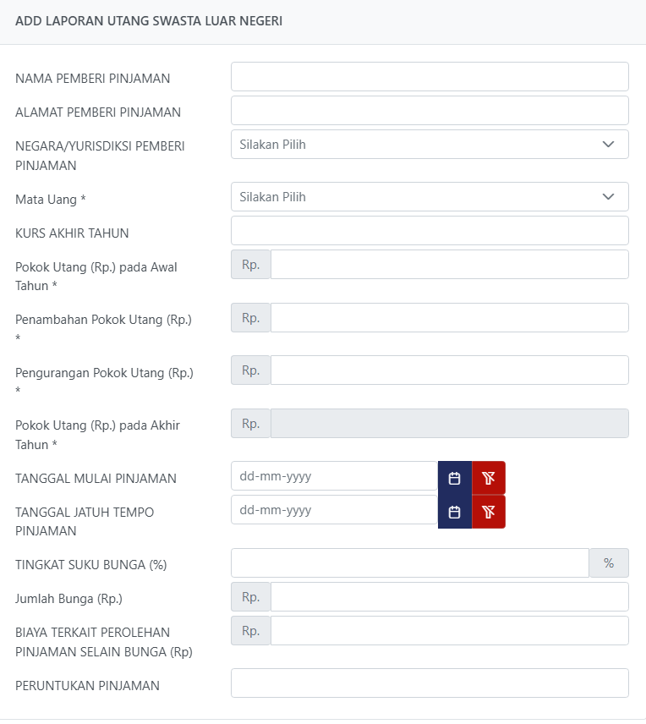The image size is (646, 724).
Task: Open calendar picker for Tanggal Mulai Pinjaman
Action: (454, 478)
